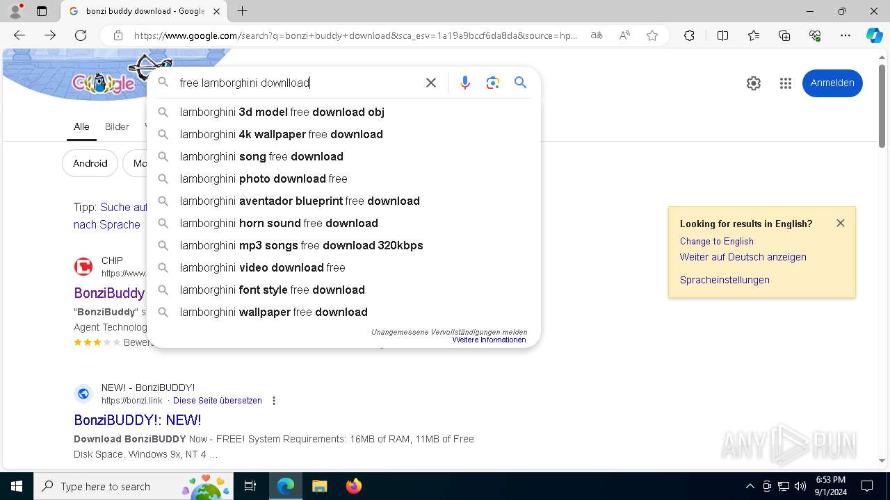Click the profile avatar icon

[15, 11]
